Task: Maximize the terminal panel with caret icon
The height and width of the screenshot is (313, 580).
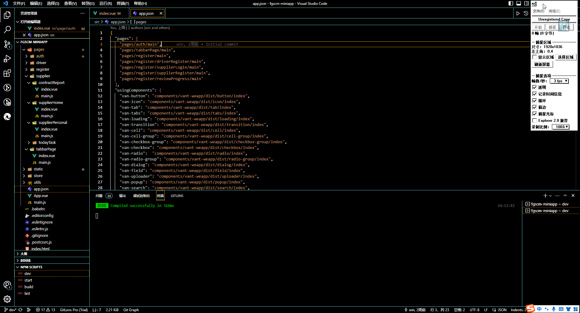Action: click(565, 196)
